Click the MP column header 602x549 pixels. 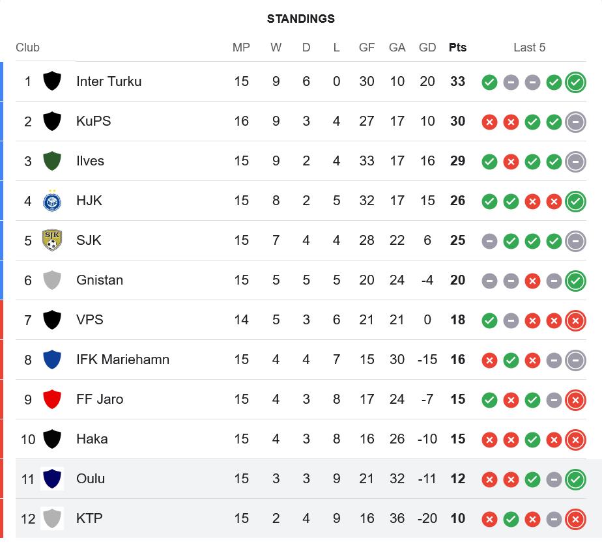(x=241, y=48)
